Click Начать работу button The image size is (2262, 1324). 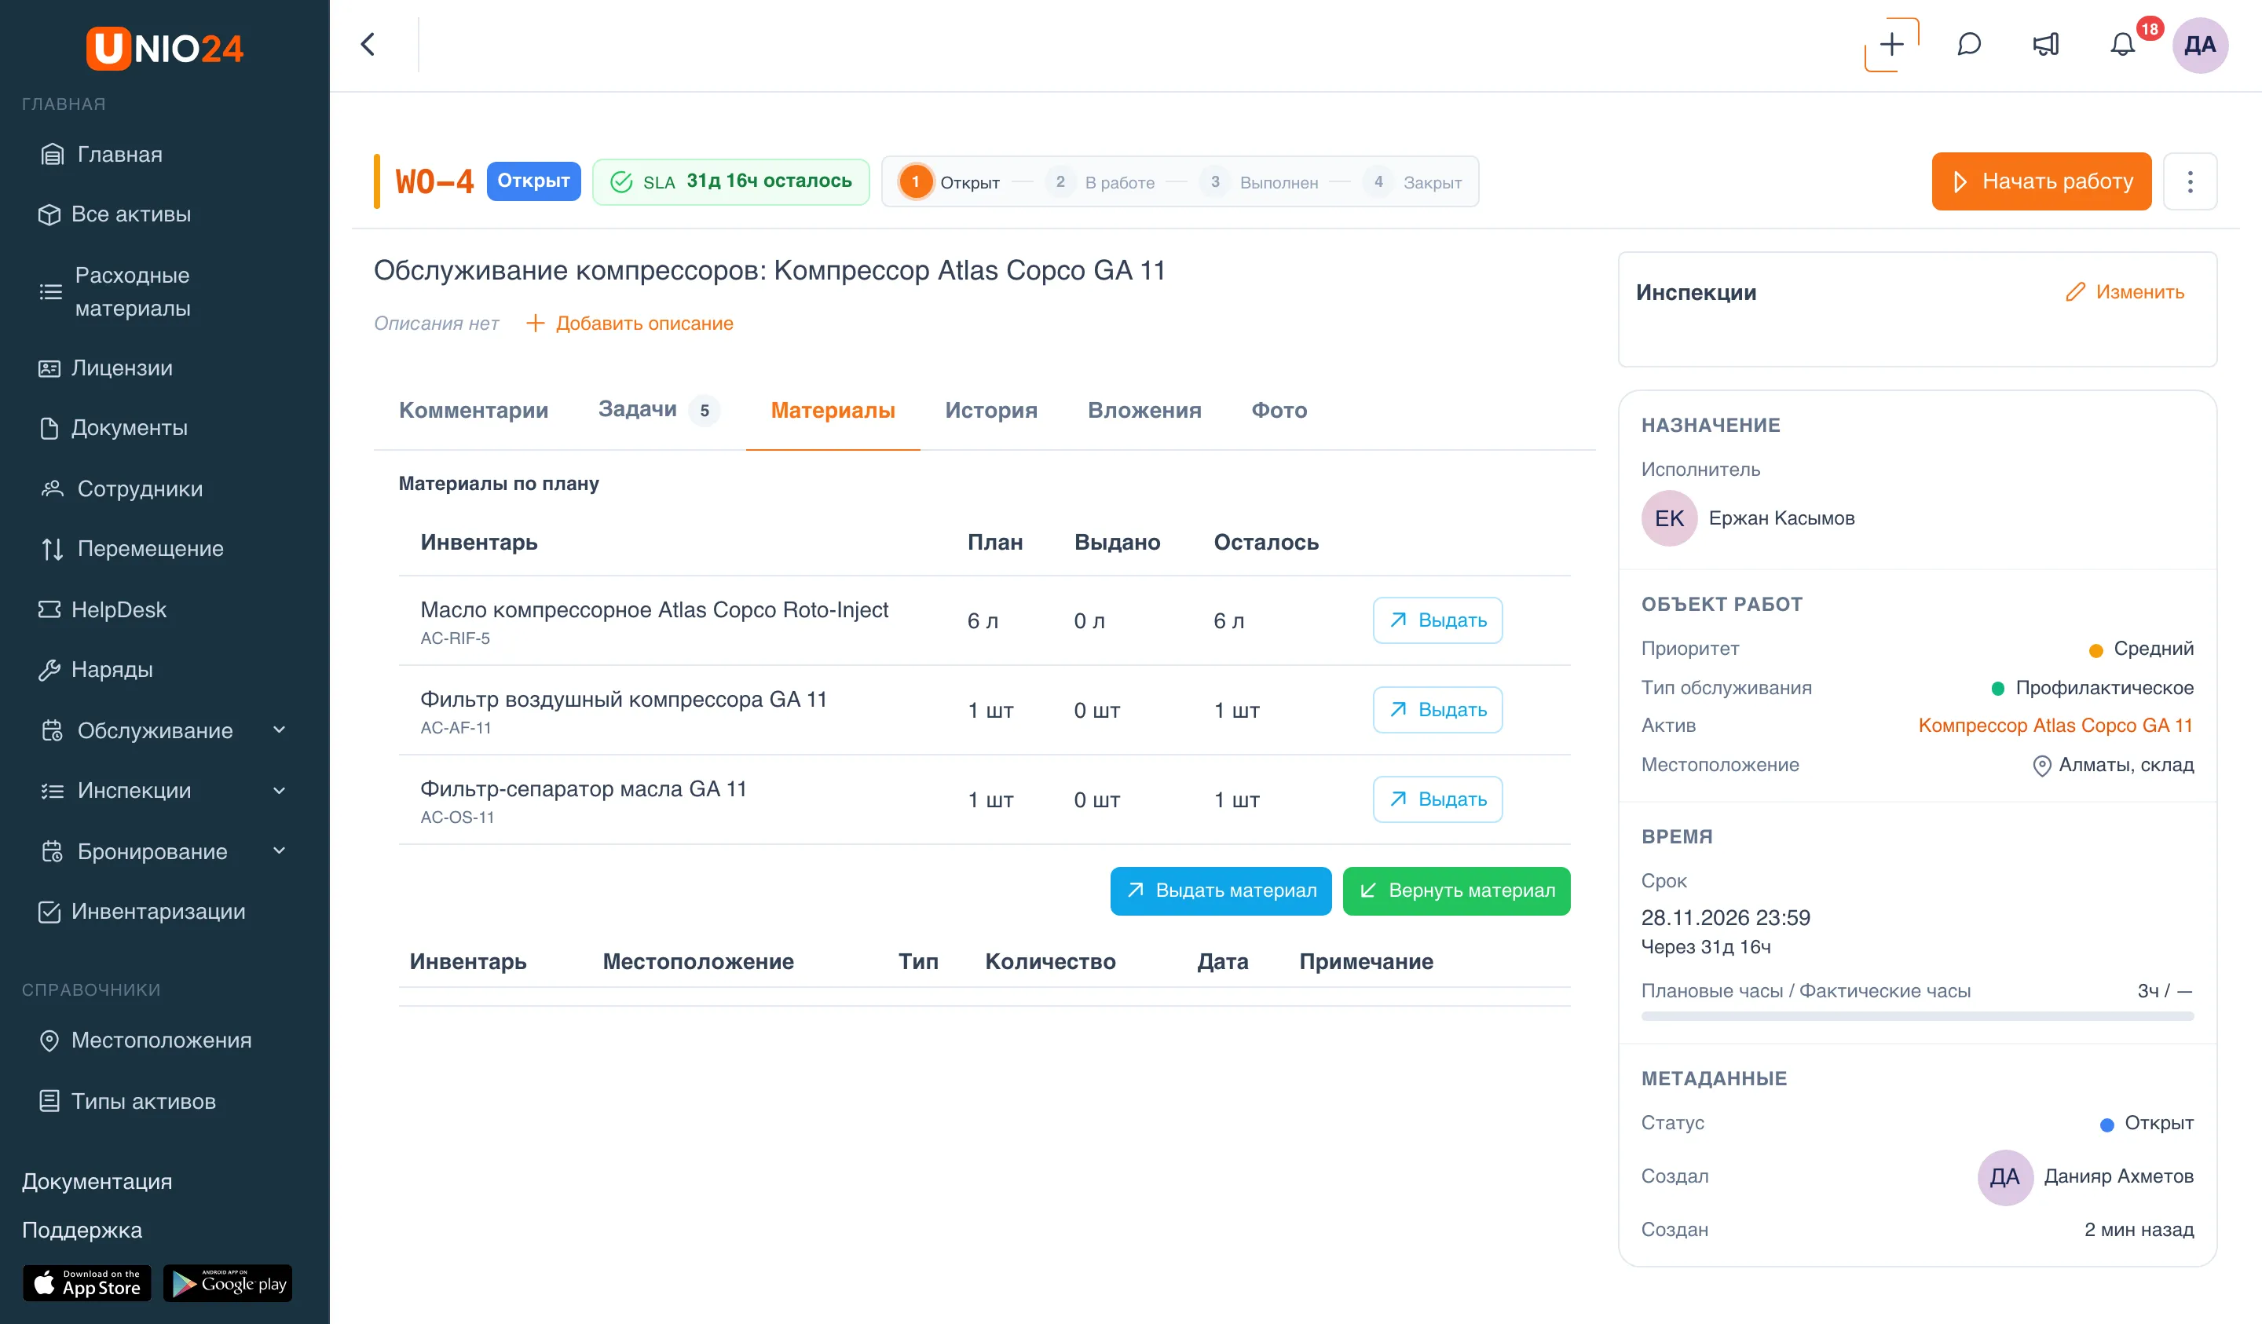click(2041, 181)
